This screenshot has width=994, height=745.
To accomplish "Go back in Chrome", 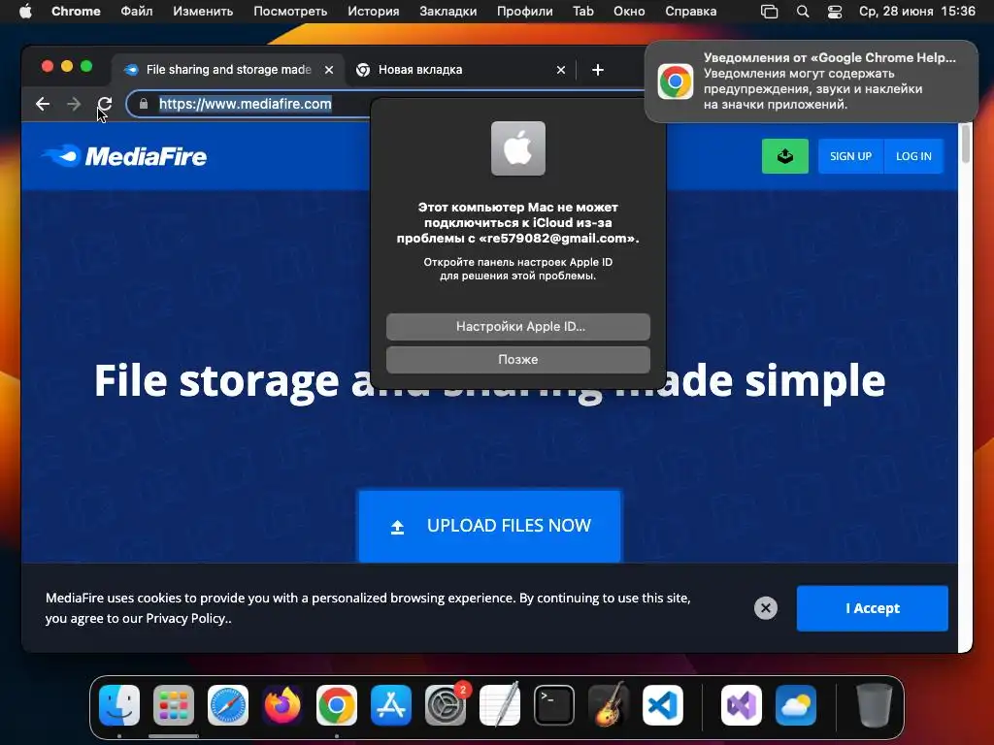I will point(43,104).
